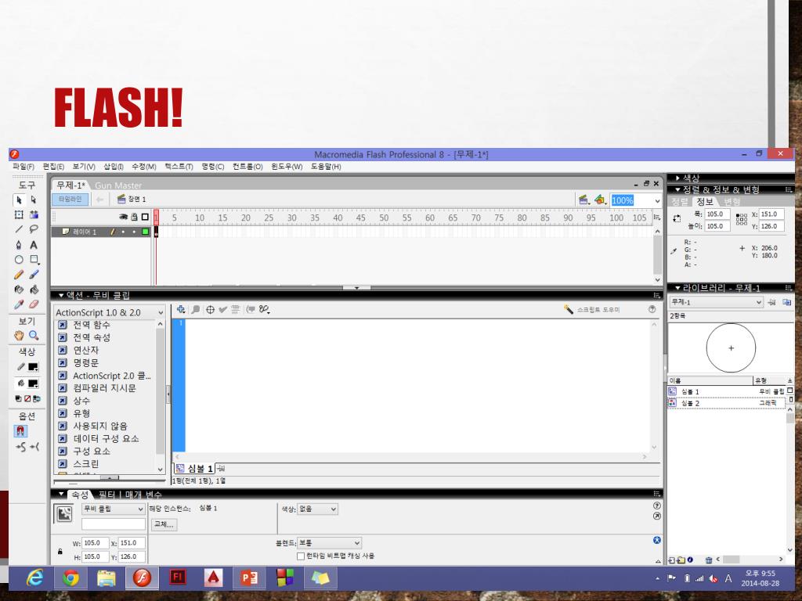The height and width of the screenshot is (601, 802).
Task: Open the 삽입(I) menu
Action: 114,167
